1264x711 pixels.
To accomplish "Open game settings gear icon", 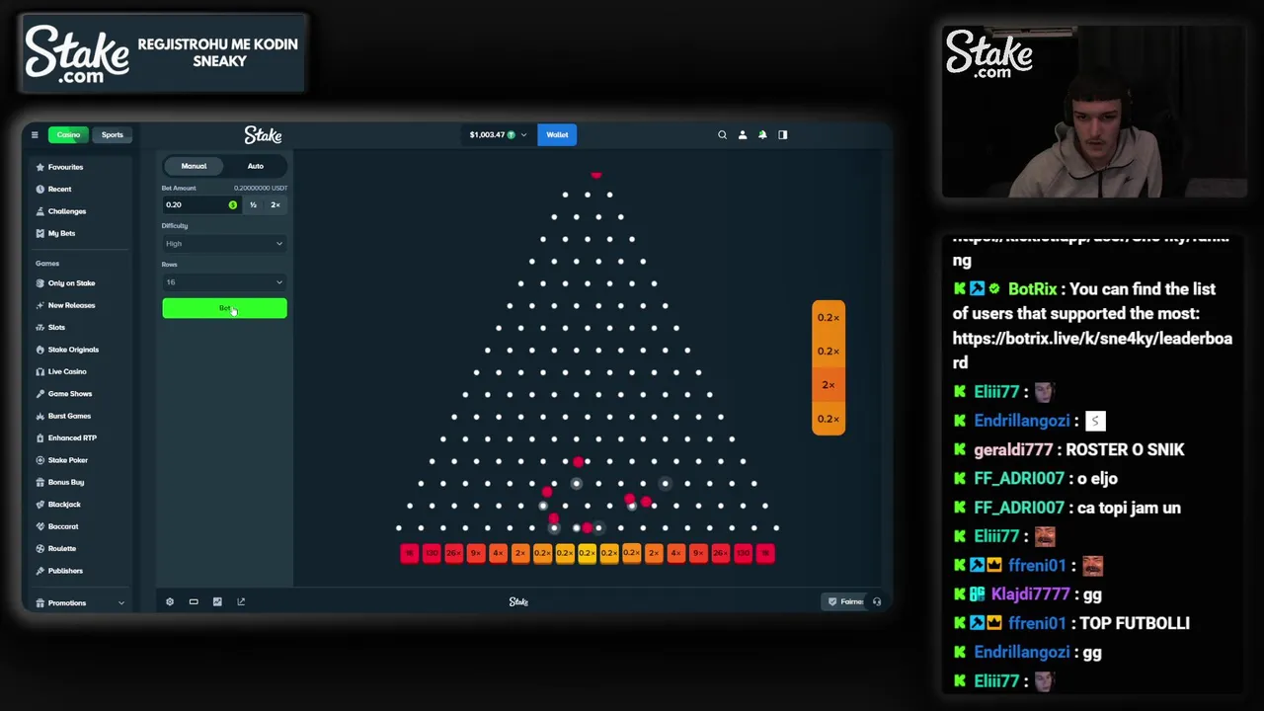I will point(170,601).
